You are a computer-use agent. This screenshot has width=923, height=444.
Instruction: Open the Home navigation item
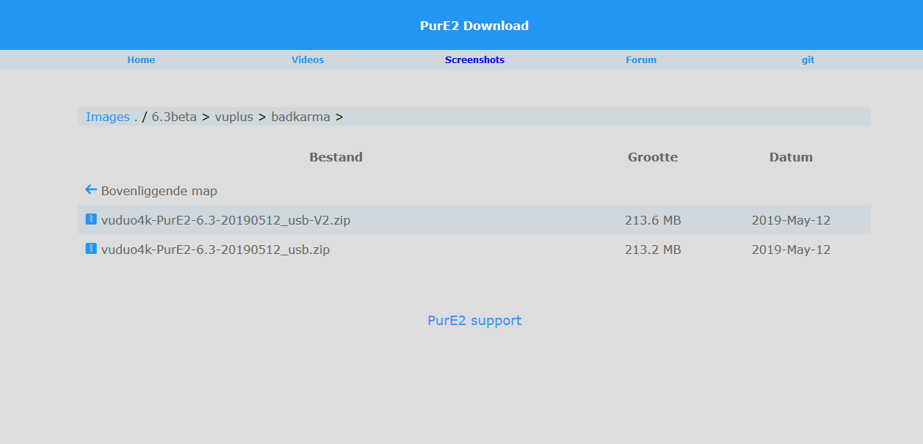(x=141, y=60)
